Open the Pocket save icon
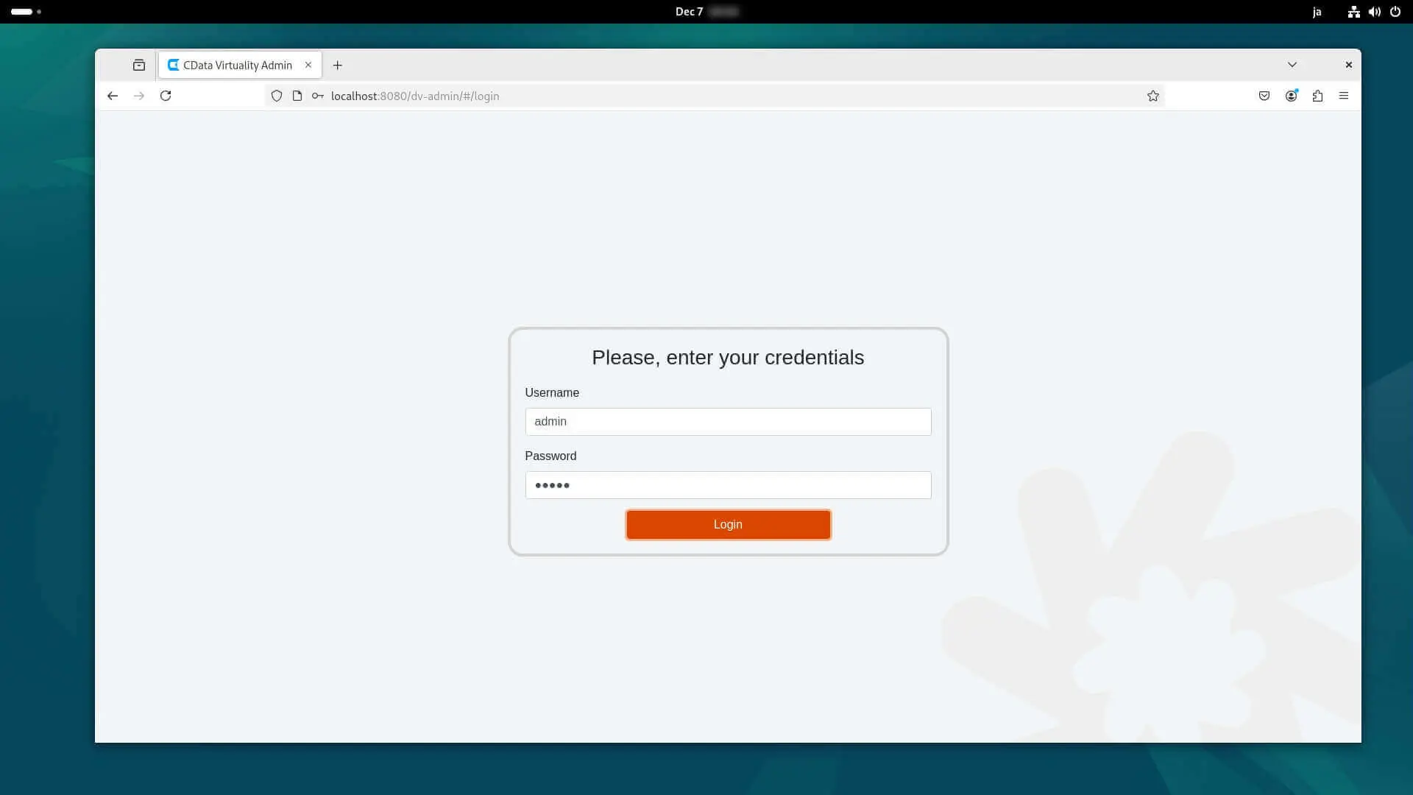 pos(1264,96)
